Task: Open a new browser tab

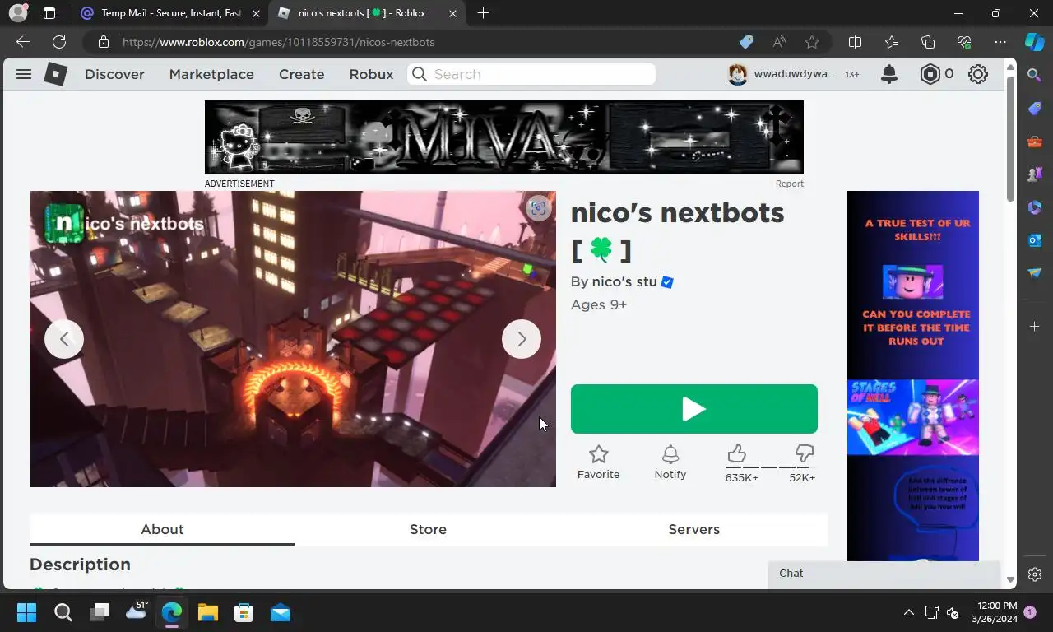Action: click(483, 13)
